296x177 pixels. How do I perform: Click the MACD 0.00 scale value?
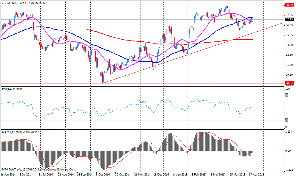click(x=288, y=150)
